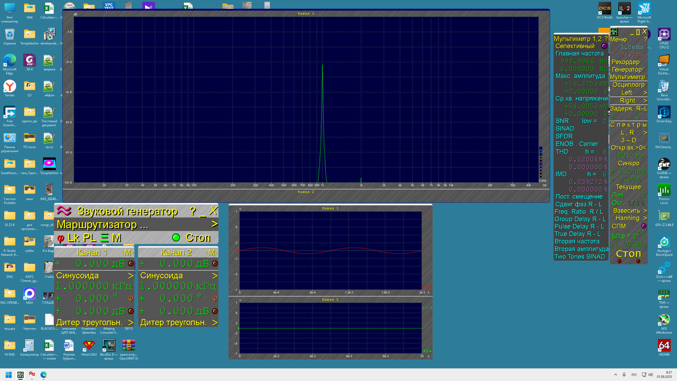Toggle the Селективный purple indicator
This screenshot has height=381, width=677.
604,46
